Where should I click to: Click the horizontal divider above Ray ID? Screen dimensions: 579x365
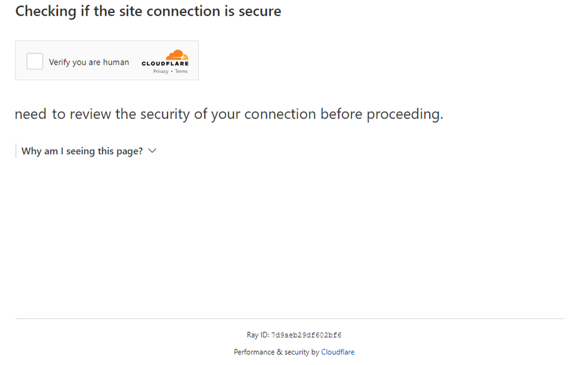tap(289, 318)
